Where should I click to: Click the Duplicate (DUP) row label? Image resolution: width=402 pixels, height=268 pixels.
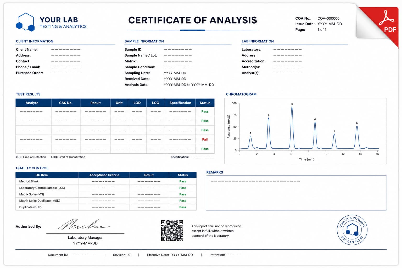(30, 207)
